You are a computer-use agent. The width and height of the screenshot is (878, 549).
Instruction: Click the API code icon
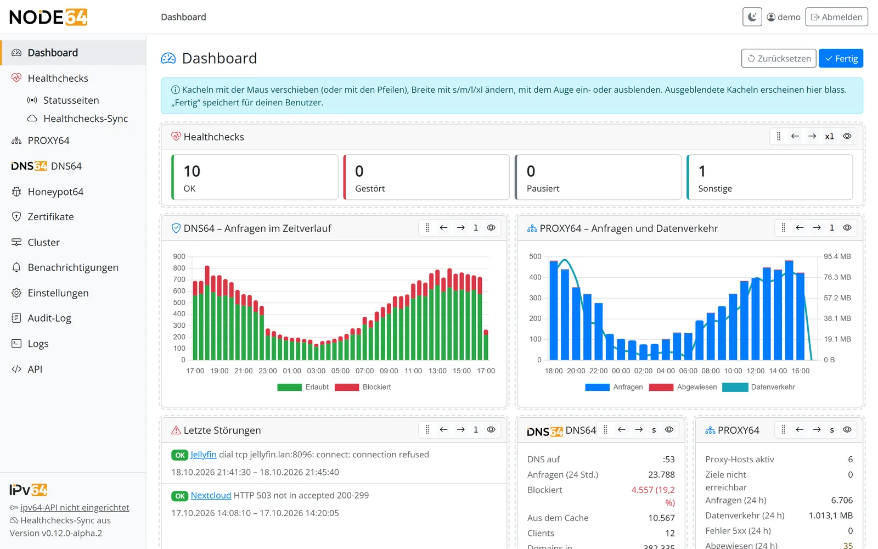point(16,369)
